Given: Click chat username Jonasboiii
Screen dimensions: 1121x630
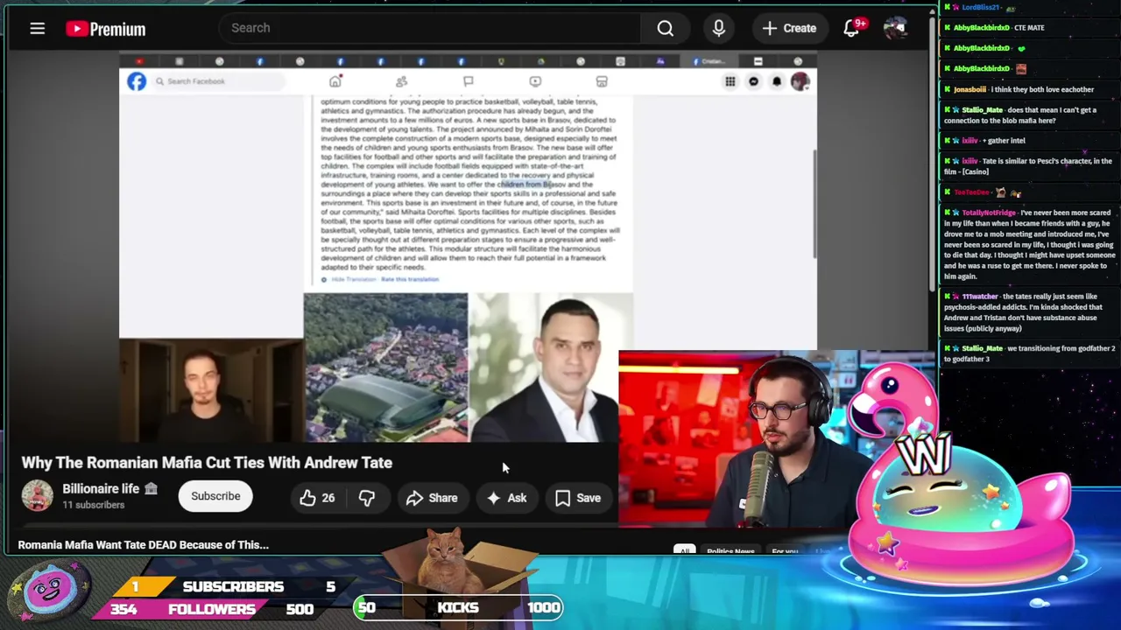Looking at the screenshot, I should pyautogui.click(x=969, y=89).
